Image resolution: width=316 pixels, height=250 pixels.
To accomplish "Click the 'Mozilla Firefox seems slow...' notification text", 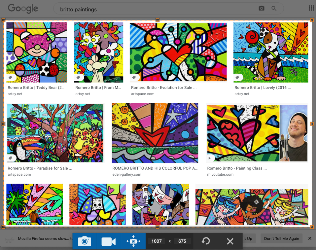I will pos(45,239).
